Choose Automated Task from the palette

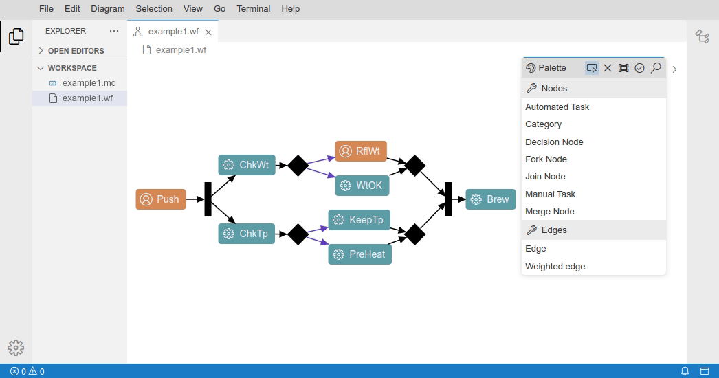tap(557, 107)
